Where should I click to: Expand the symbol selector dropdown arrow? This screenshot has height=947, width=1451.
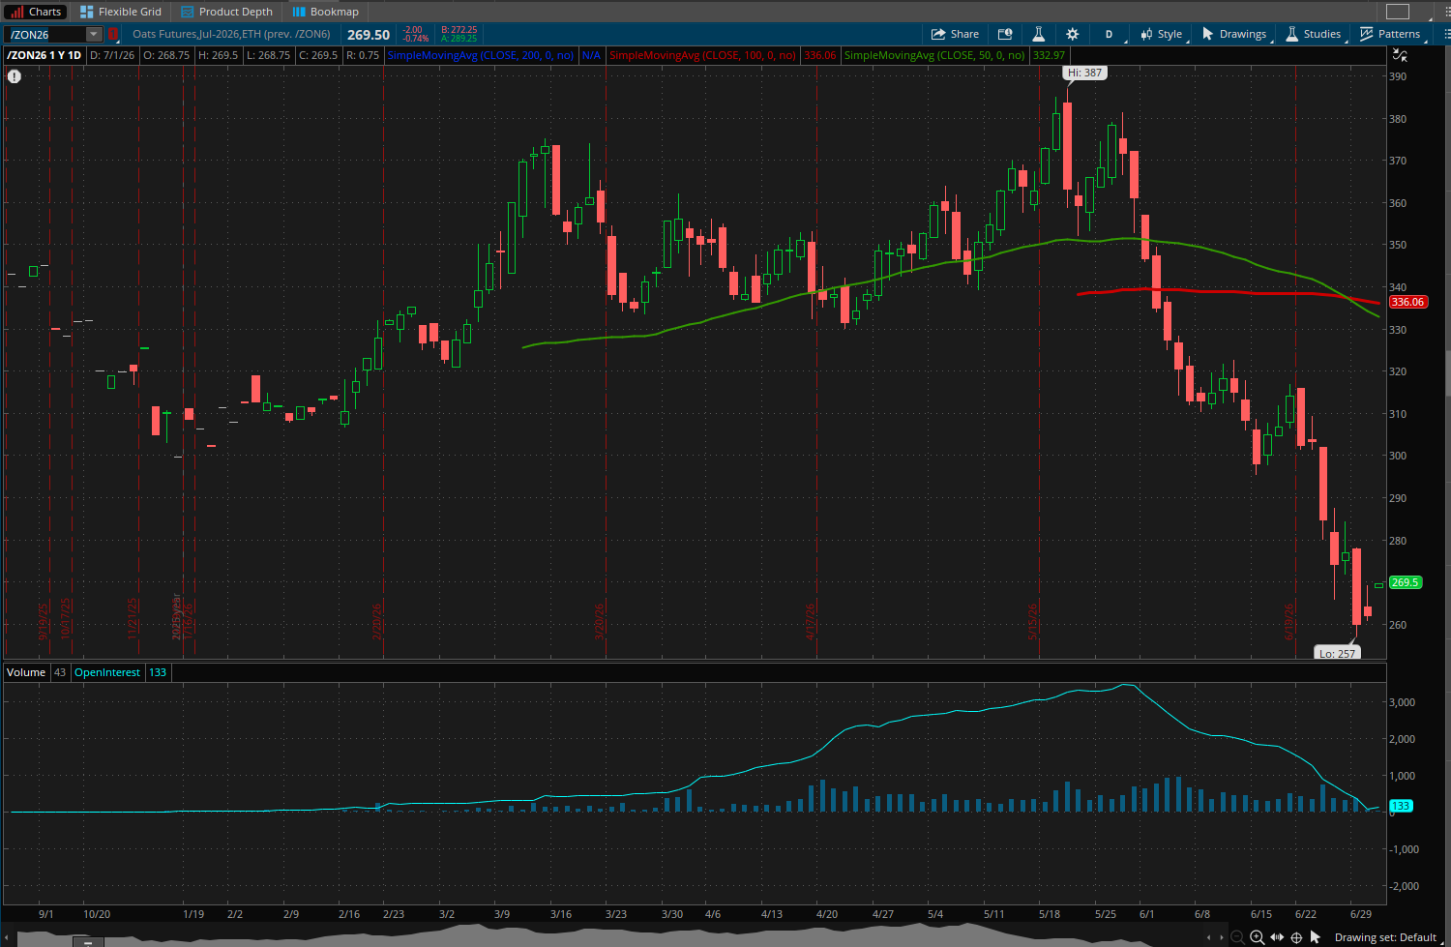pos(94,35)
